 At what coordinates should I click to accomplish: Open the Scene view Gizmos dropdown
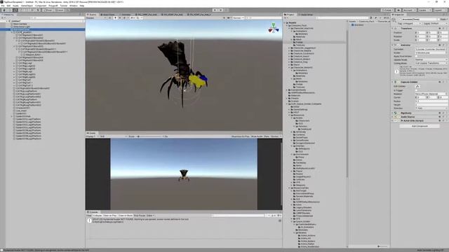click(x=238, y=18)
